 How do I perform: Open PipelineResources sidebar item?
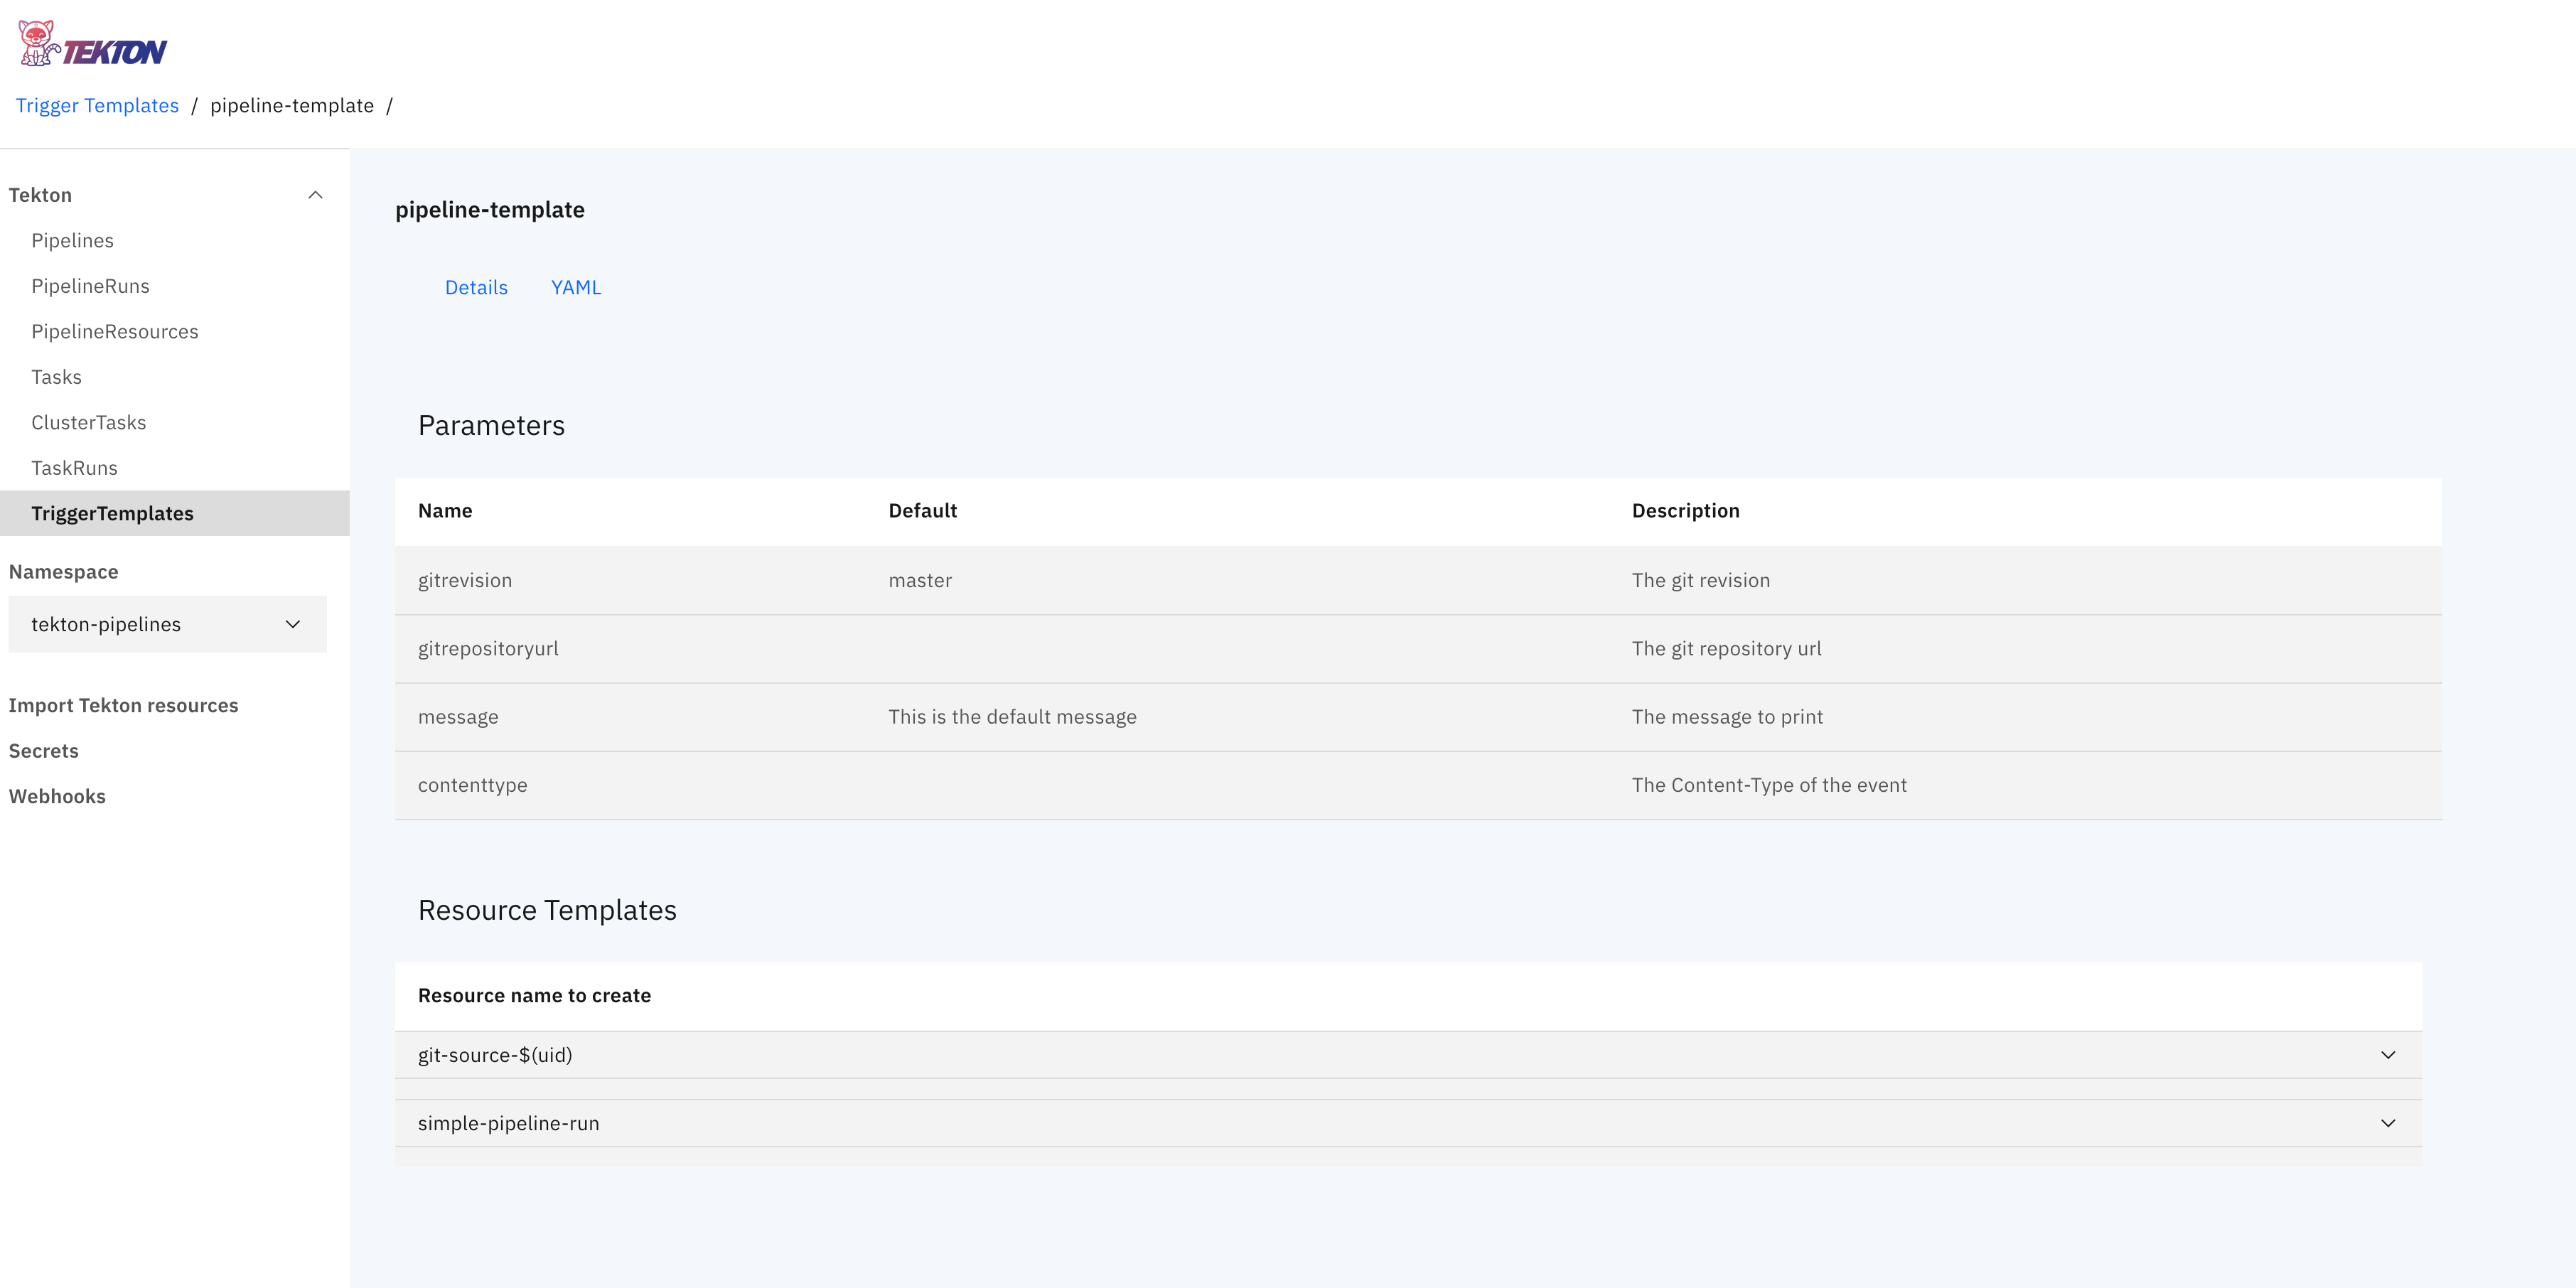pyautogui.click(x=115, y=332)
